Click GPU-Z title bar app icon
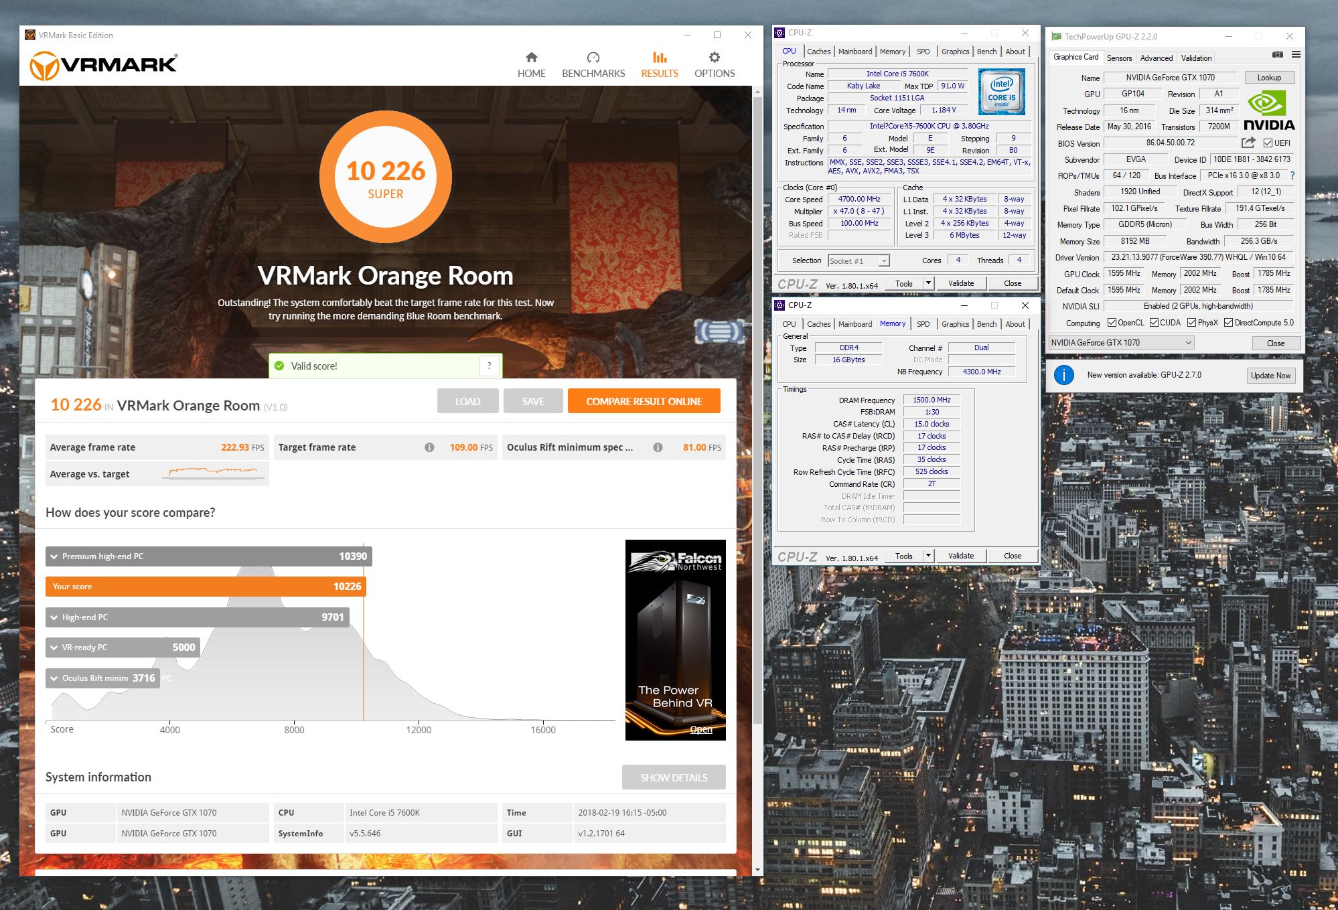The image size is (1338, 910). (1056, 36)
